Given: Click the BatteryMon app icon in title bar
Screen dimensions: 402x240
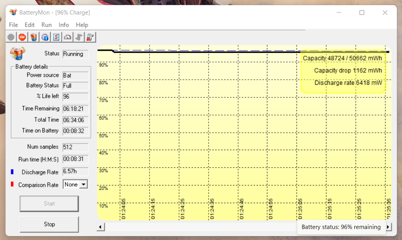Looking at the screenshot, I should [x=13, y=12].
